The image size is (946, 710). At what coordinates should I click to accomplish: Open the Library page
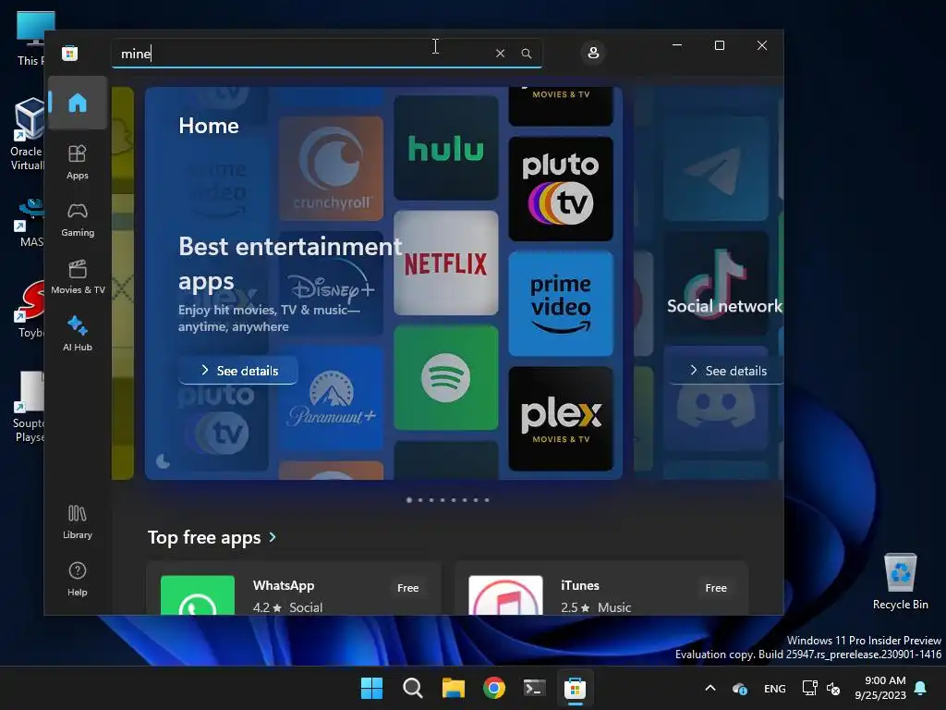pyautogui.click(x=78, y=521)
